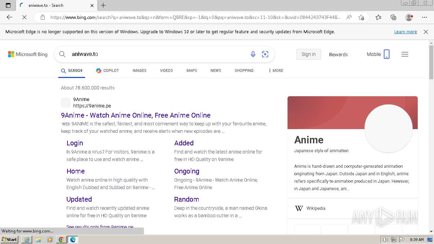Click the Anime knowledge panel title
The image size is (434, 244).
pos(309,140)
